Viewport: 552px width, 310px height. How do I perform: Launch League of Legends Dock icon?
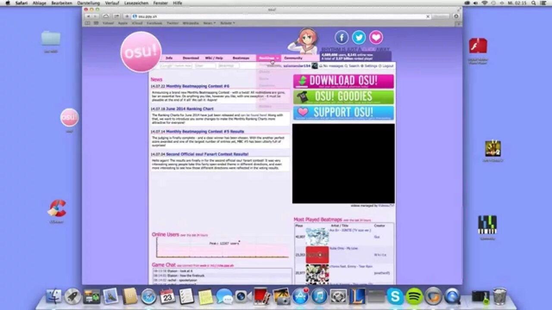pos(357,296)
